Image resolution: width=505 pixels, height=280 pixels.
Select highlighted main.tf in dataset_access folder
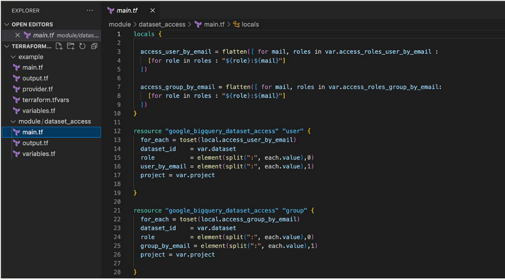coord(51,132)
